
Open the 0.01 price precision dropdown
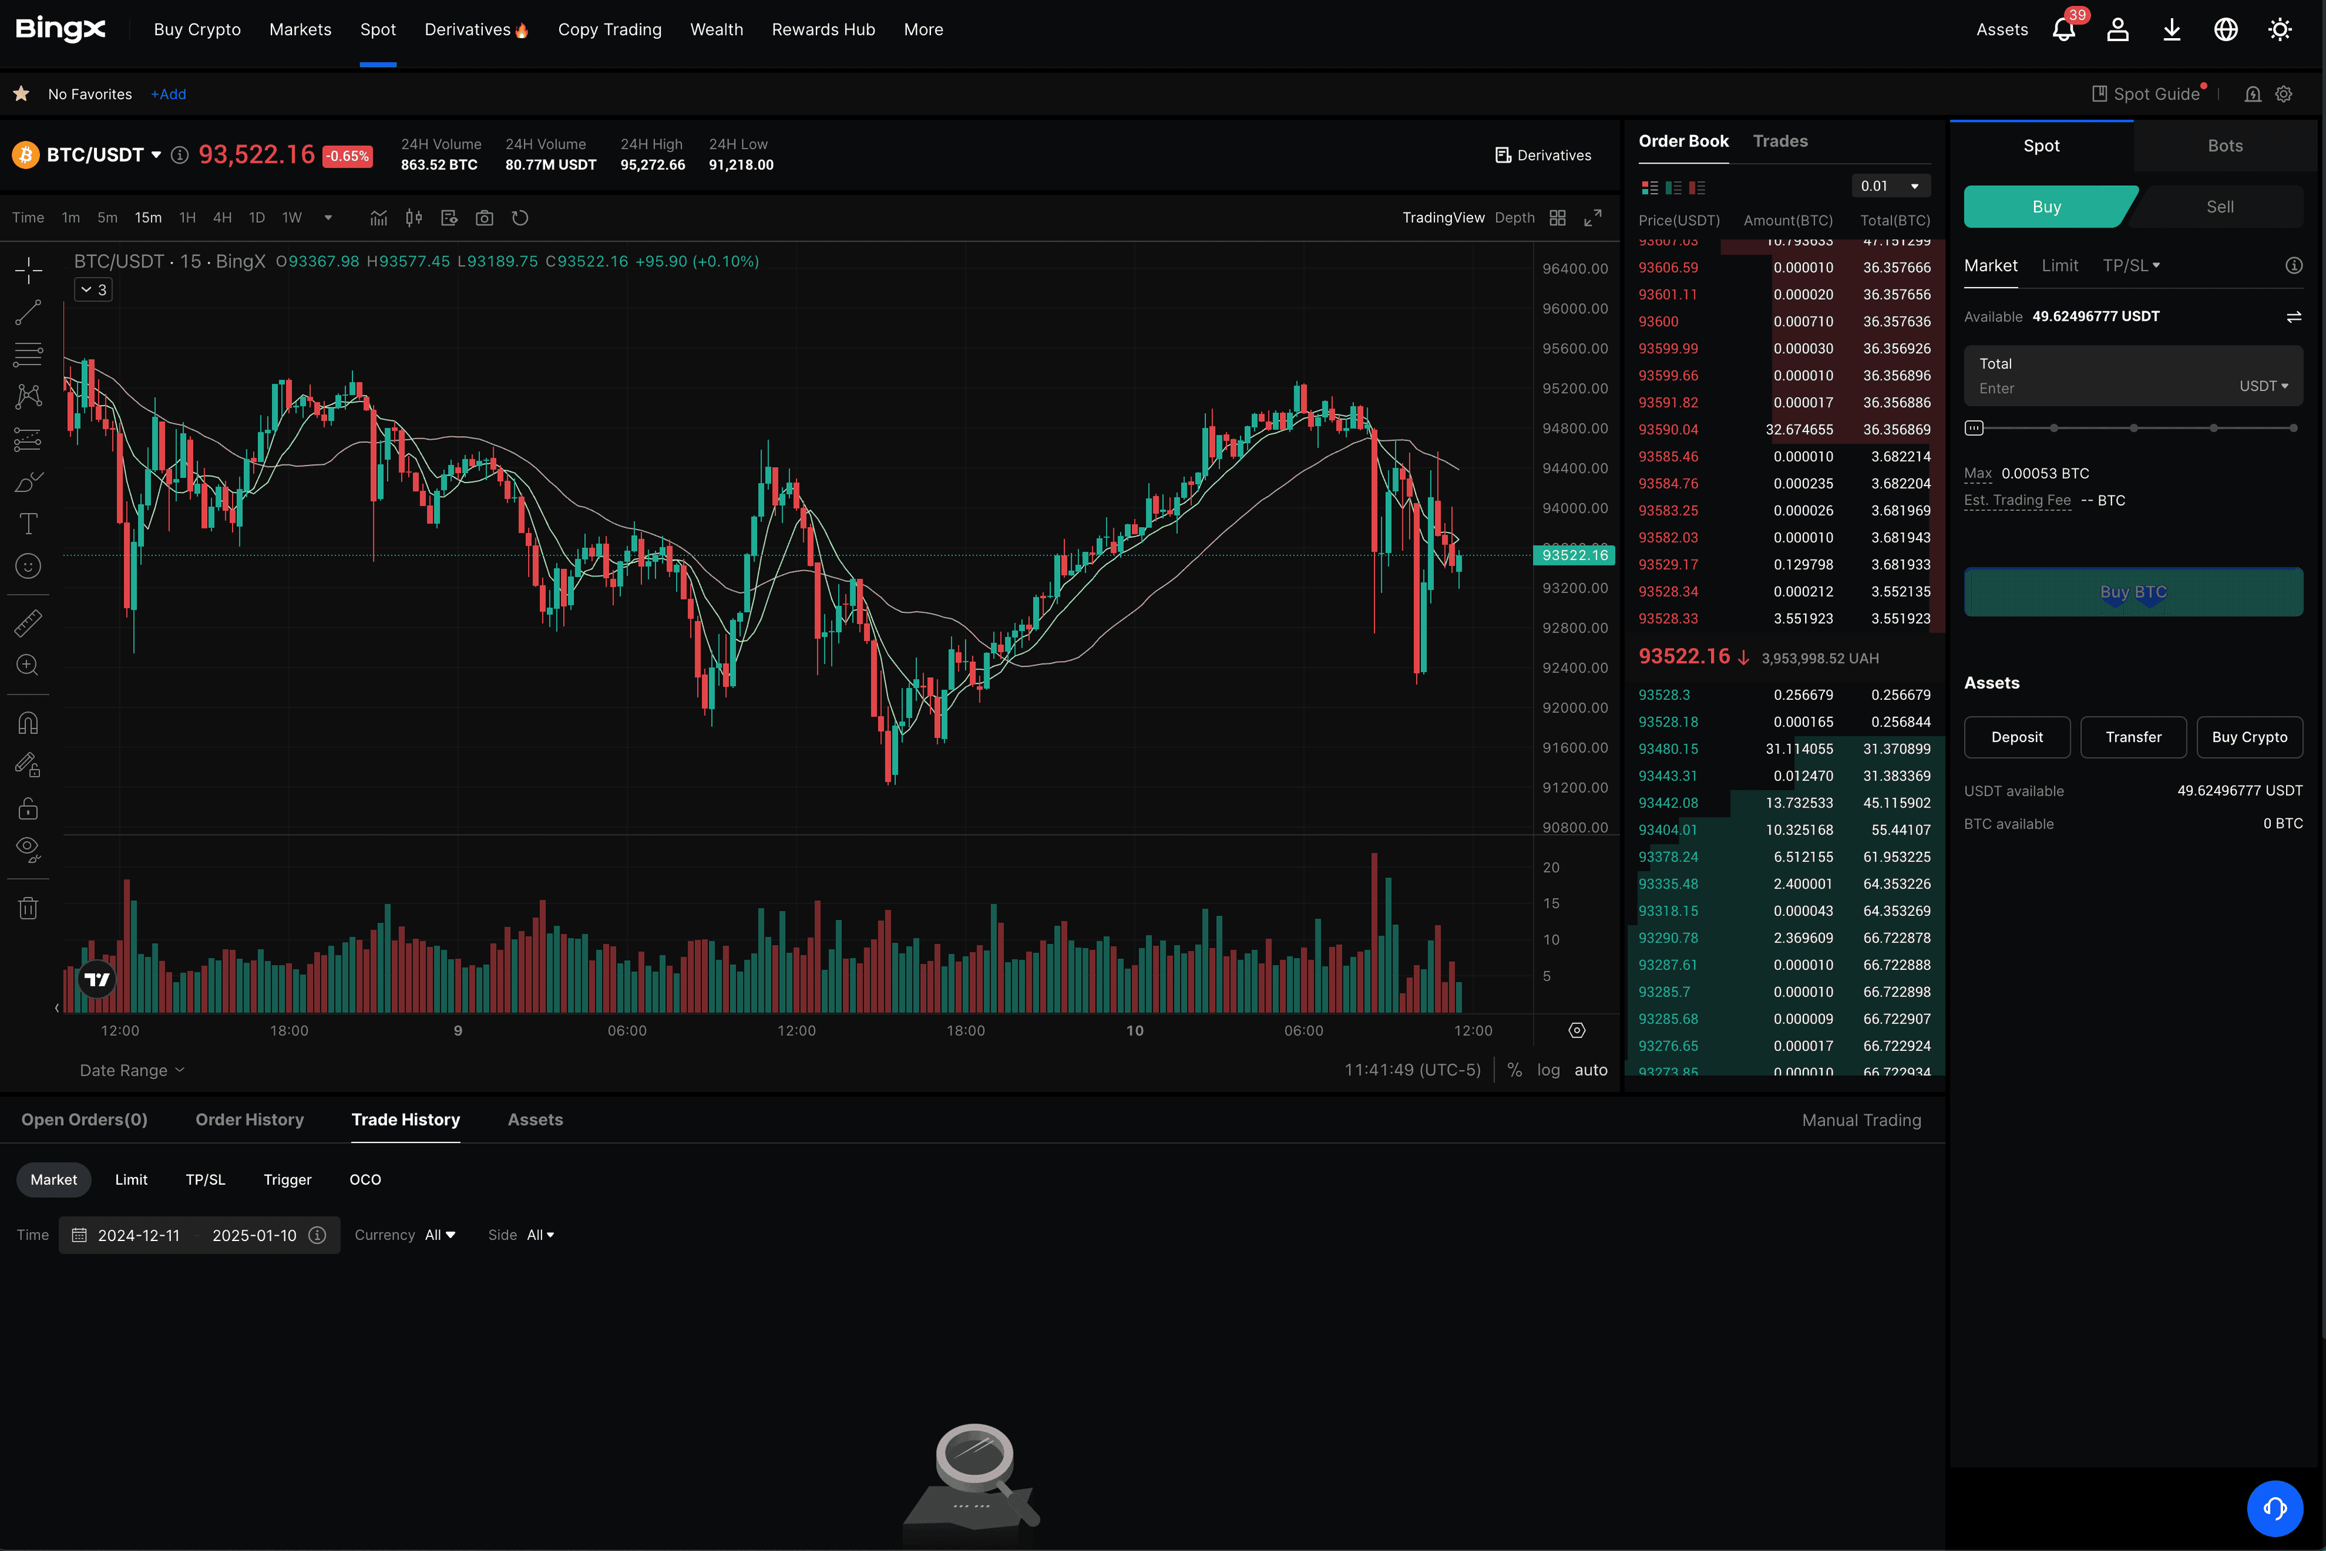point(1890,186)
